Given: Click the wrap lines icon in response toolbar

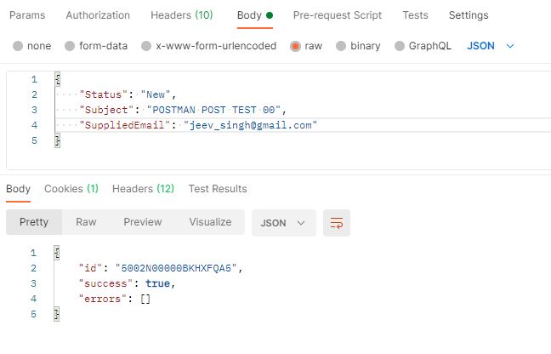Looking at the screenshot, I should [337, 222].
